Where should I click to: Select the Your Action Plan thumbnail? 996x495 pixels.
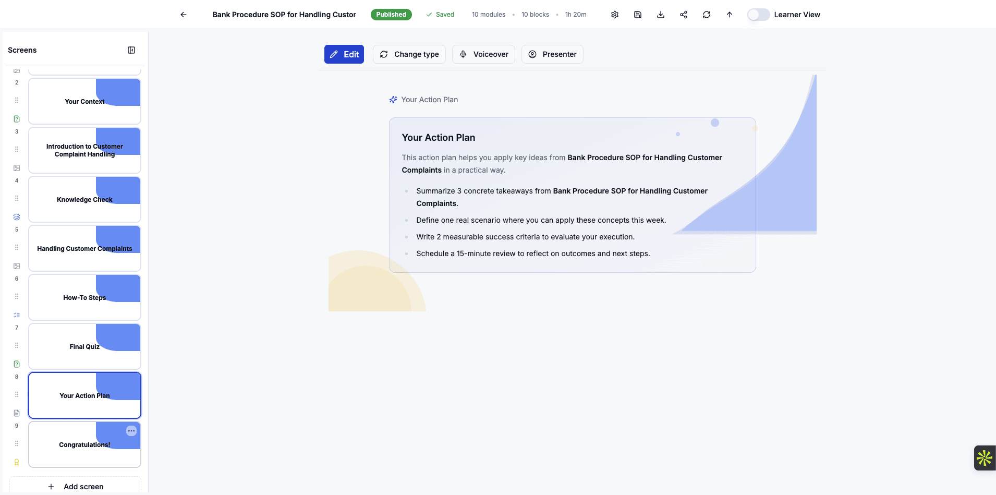[84, 395]
